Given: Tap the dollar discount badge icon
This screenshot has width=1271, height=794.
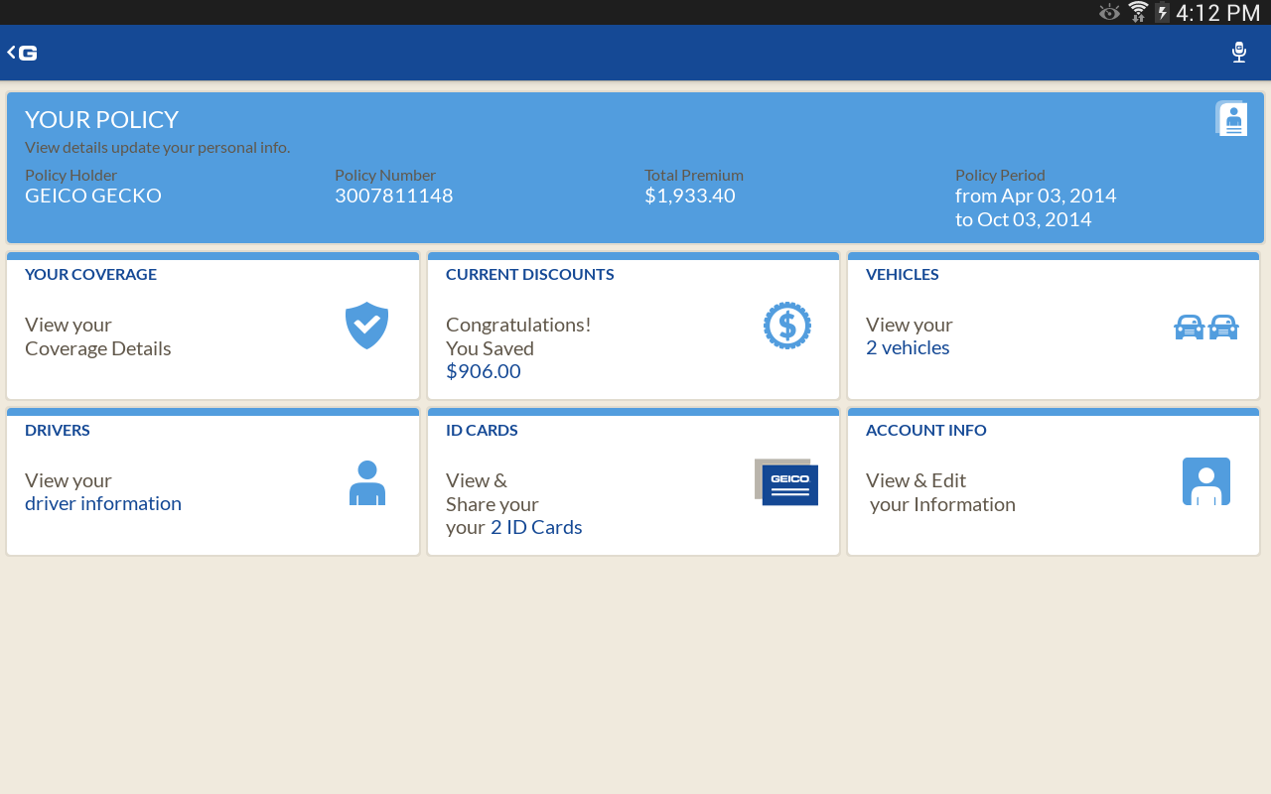Looking at the screenshot, I should [x=787, y=326].
